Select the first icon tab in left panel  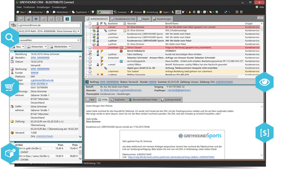[21, 19]
